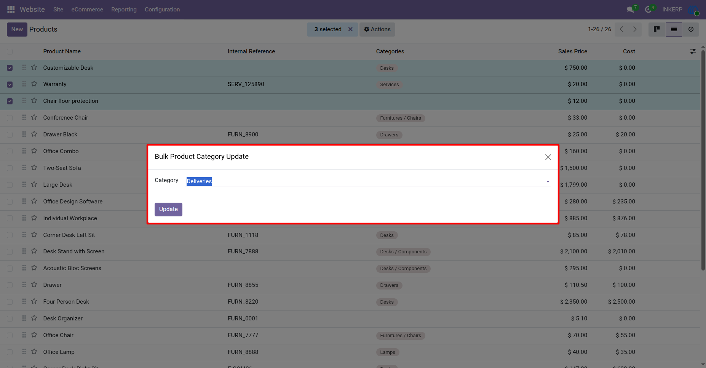Screen dimensions: 706x368
Task: Toggle the select-all header checkbox
Action: point(10,52)
